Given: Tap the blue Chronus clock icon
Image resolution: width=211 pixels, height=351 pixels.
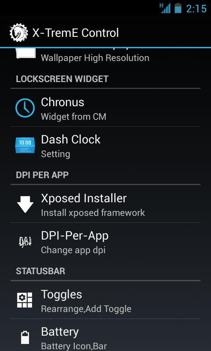Looking at the screenshot, I should (x=25, y=108).
